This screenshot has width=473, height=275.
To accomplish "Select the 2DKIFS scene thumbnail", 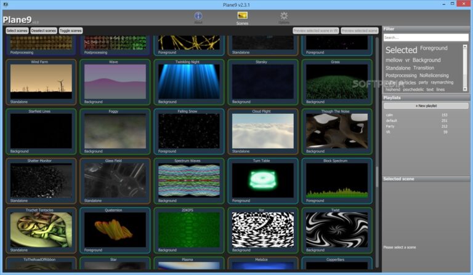I will coord(189,230).
